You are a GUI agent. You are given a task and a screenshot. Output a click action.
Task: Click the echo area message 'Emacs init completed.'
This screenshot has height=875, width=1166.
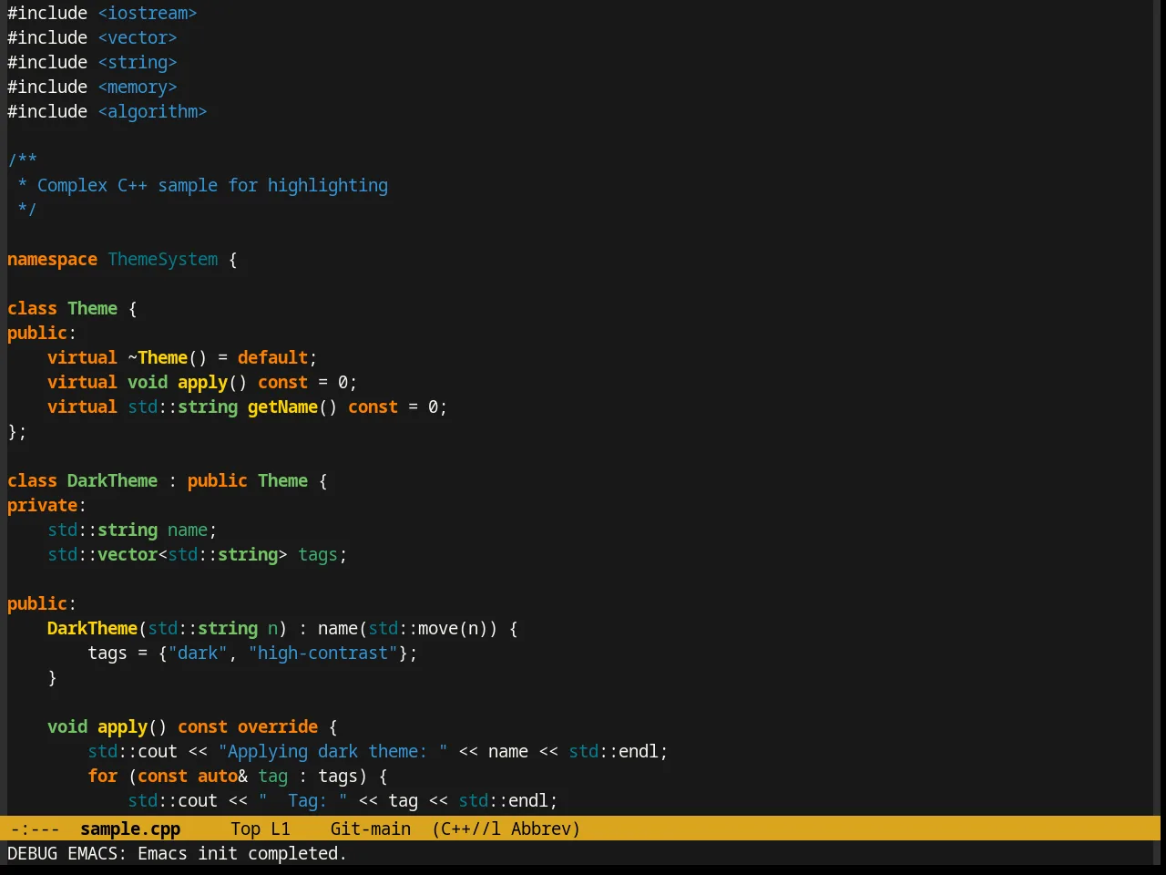(x=242, y=853)
